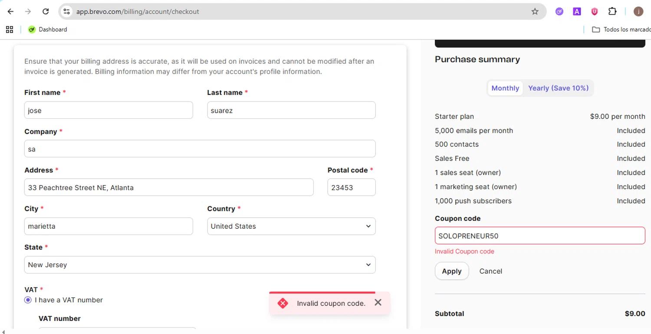Switch to Yearly (Save 10%) billing
Screen dimensions: 651x334
[x=558, y=88]
